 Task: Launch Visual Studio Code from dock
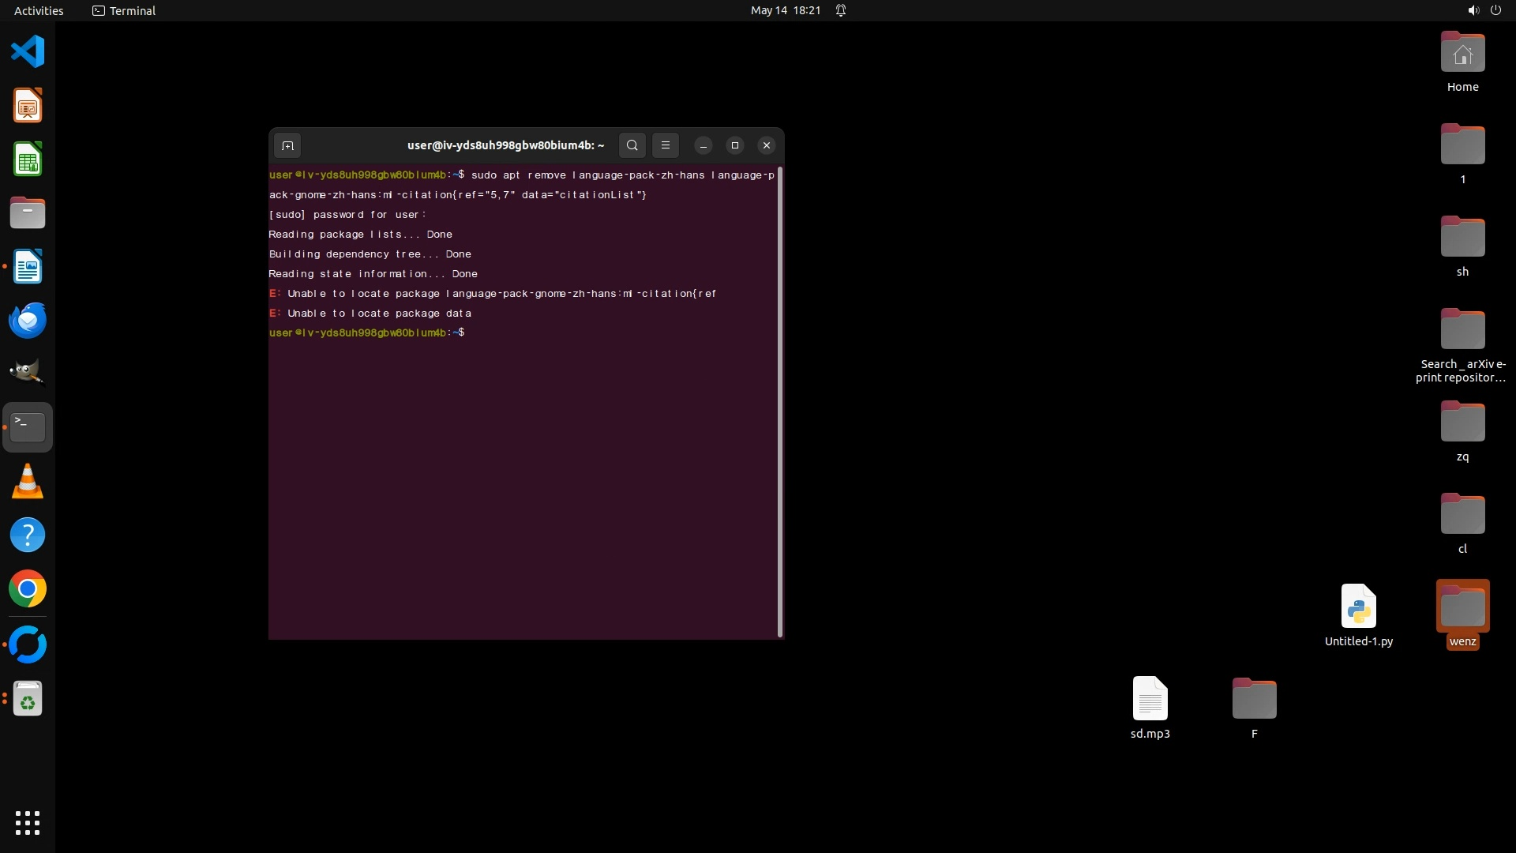pyautogui.click(x=28, y=52)
